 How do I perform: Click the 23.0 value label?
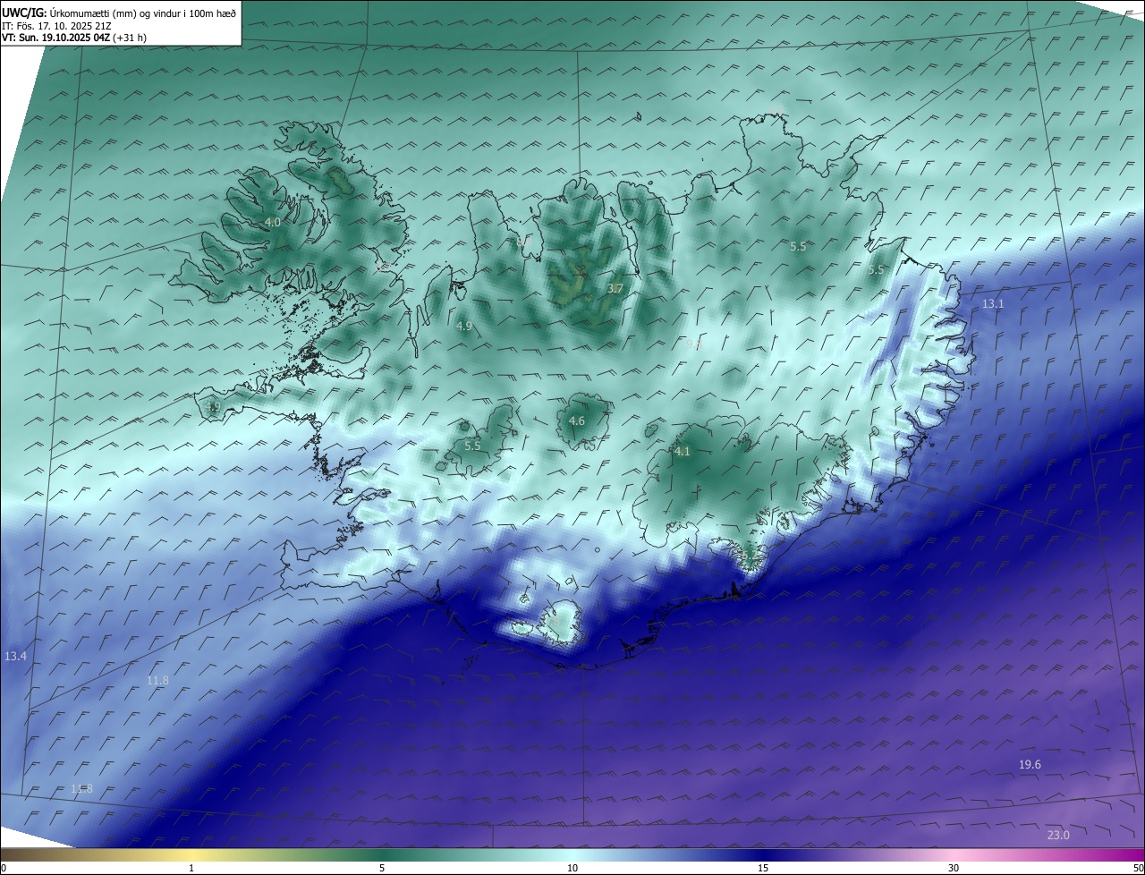coord(1058,835)
